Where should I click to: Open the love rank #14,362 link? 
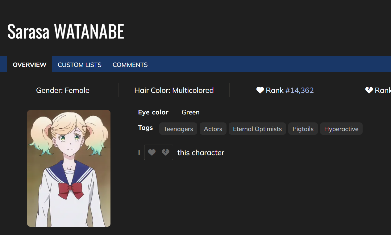click(x=299, y=90)
